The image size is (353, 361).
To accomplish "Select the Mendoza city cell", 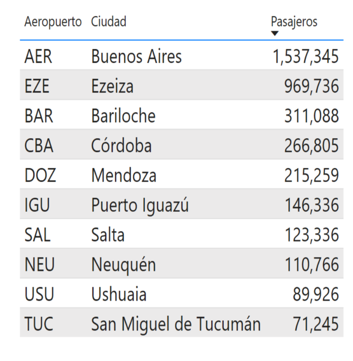I will 124,176.
